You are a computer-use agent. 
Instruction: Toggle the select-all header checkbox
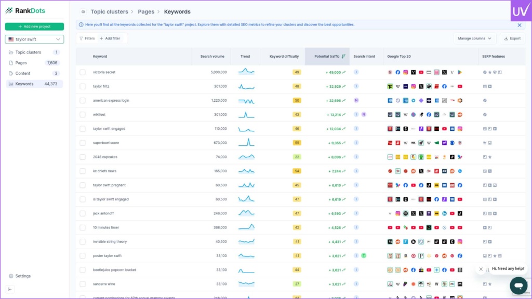pyautogui.click(x=83, y=56)
